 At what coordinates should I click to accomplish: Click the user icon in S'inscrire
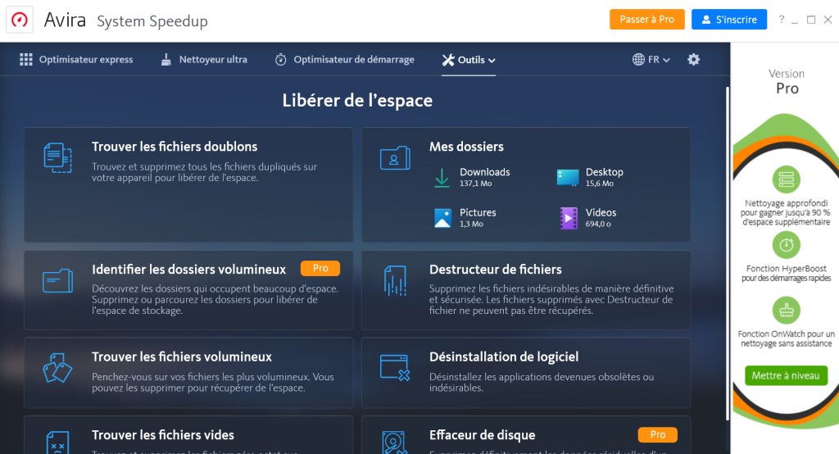pyautogui.click(x=706, y=20)
